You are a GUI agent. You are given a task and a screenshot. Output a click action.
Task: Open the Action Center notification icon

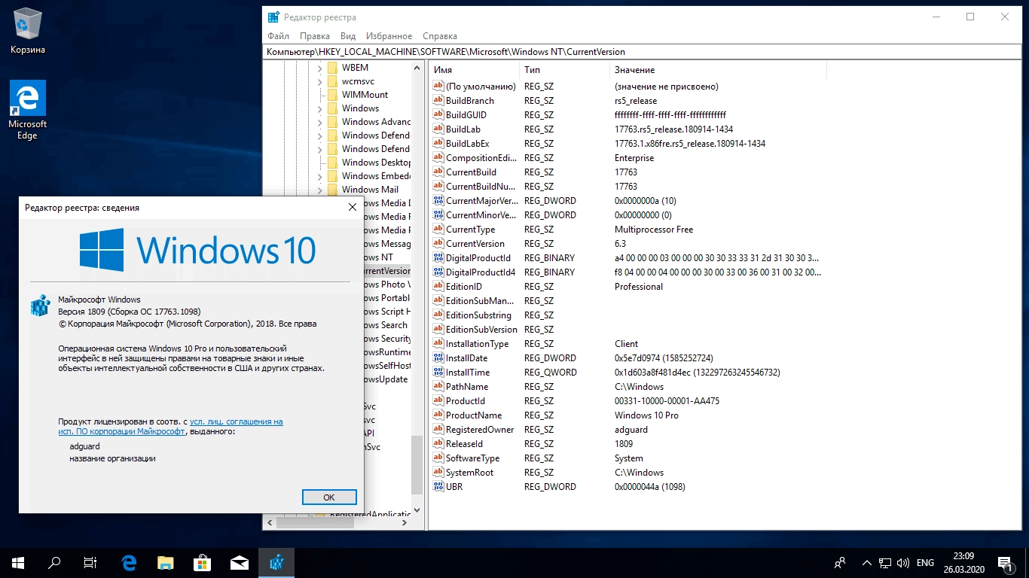(1005, 563)
